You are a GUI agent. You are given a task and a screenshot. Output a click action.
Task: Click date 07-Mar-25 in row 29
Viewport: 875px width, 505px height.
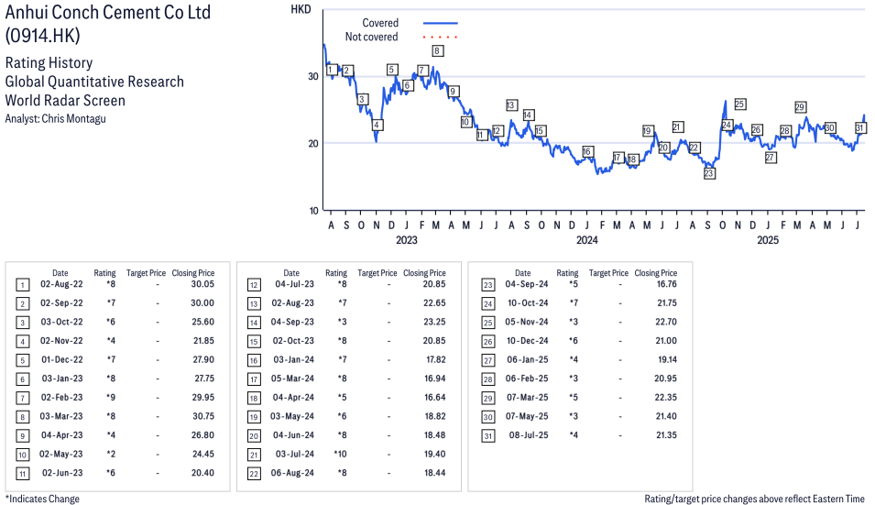tap(528, 398)
